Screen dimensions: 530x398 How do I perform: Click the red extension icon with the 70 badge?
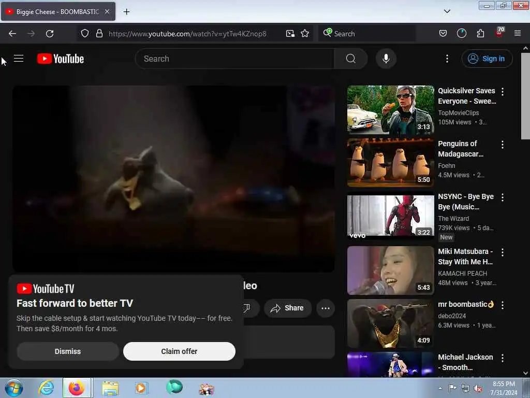[499, 32]
